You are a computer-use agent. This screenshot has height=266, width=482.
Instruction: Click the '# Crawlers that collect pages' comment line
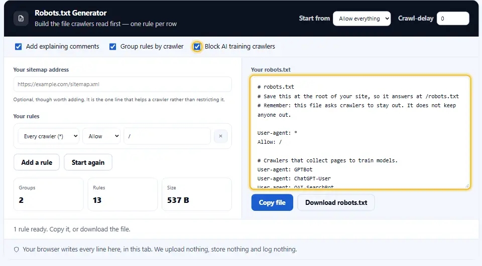(x=327, y=160)
